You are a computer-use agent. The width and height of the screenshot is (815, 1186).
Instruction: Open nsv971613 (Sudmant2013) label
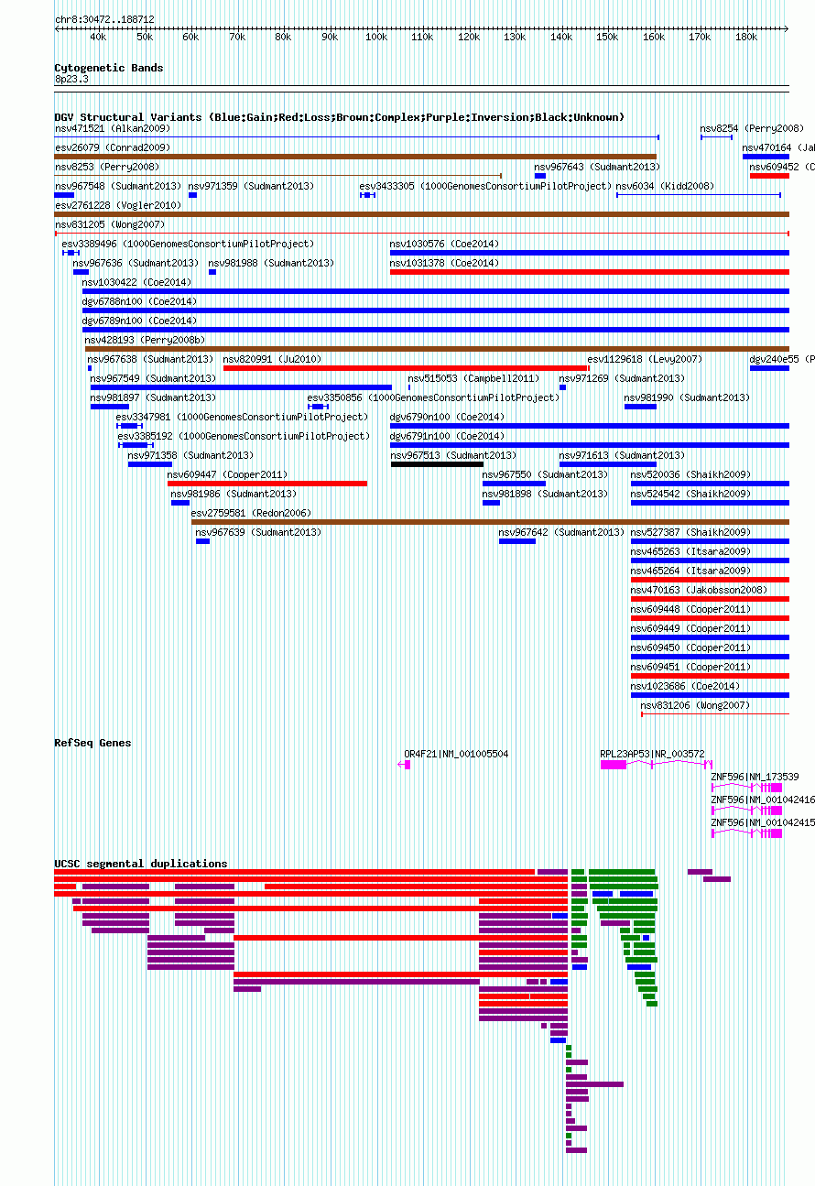coord(623,456)
